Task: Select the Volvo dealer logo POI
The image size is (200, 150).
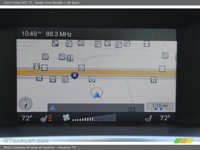Action: point(92,79)
